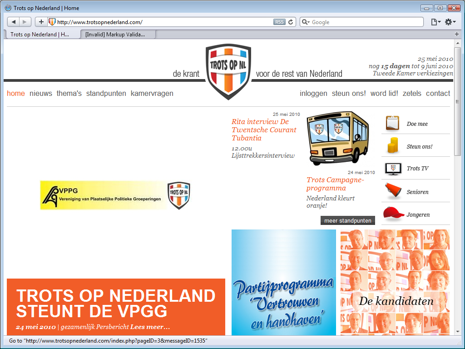Focus the URL address field
Image resolution: width=465 pixels, height=349 pixels.
click(164, 22)
